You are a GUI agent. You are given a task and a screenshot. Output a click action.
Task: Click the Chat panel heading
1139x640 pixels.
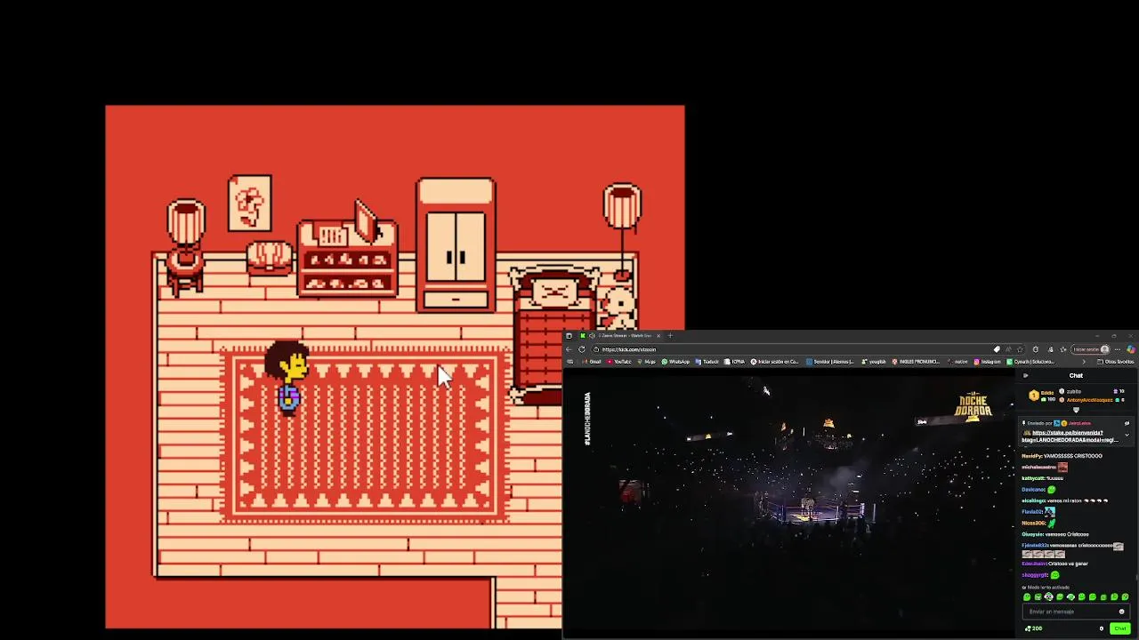[1077, 376]
